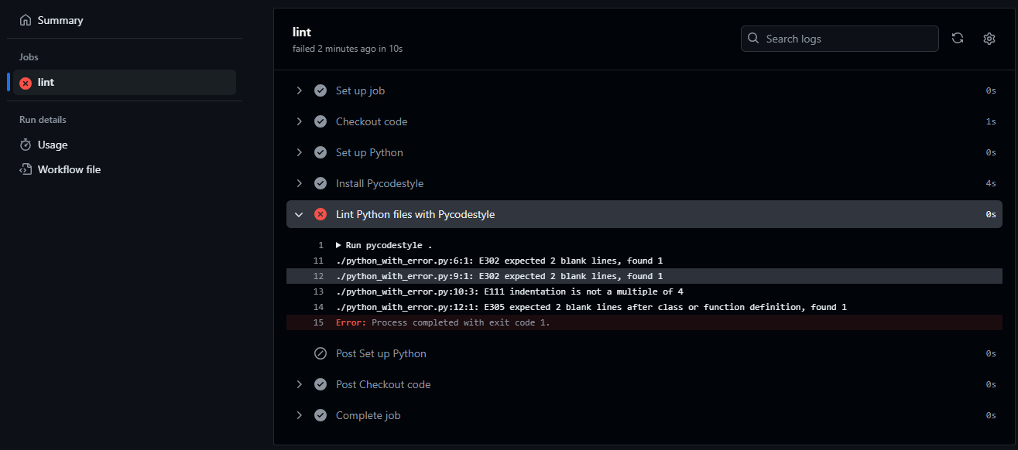Expand the Install Pycodestyle step
The image size is (1018, 450).
tap(300, 183)
